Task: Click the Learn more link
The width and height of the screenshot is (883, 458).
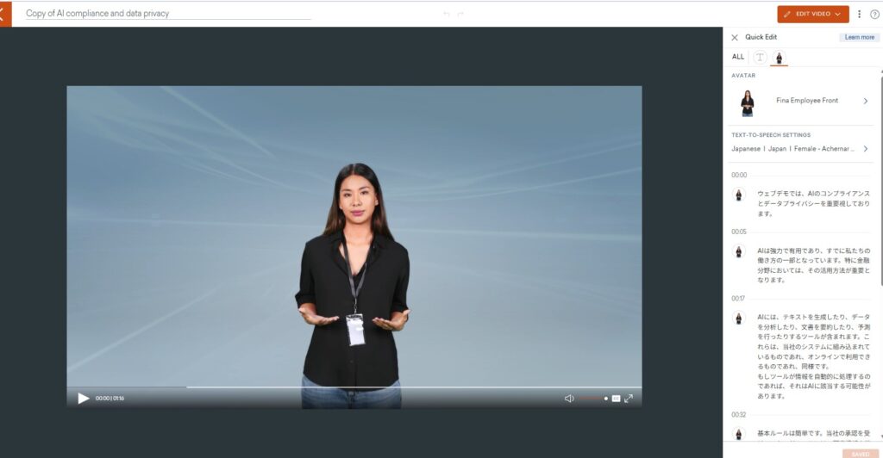Action: tap(859, 37)
